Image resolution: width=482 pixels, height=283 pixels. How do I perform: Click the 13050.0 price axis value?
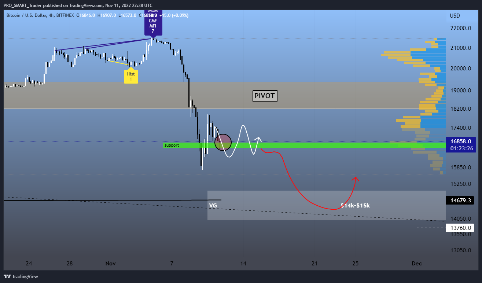click(x=460, y=250)
